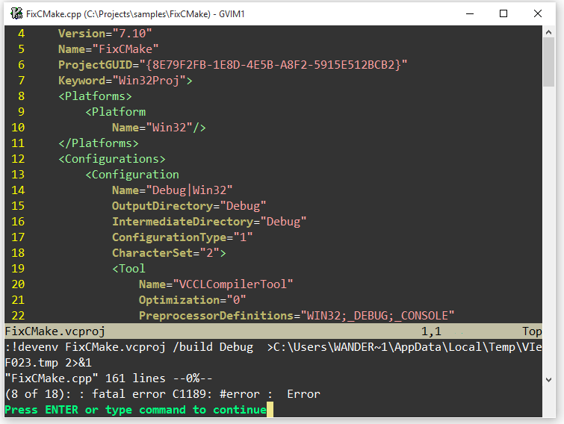564x424 pixels.
Task: Click the IntermediateDirectory attribute
Action: 183,222
